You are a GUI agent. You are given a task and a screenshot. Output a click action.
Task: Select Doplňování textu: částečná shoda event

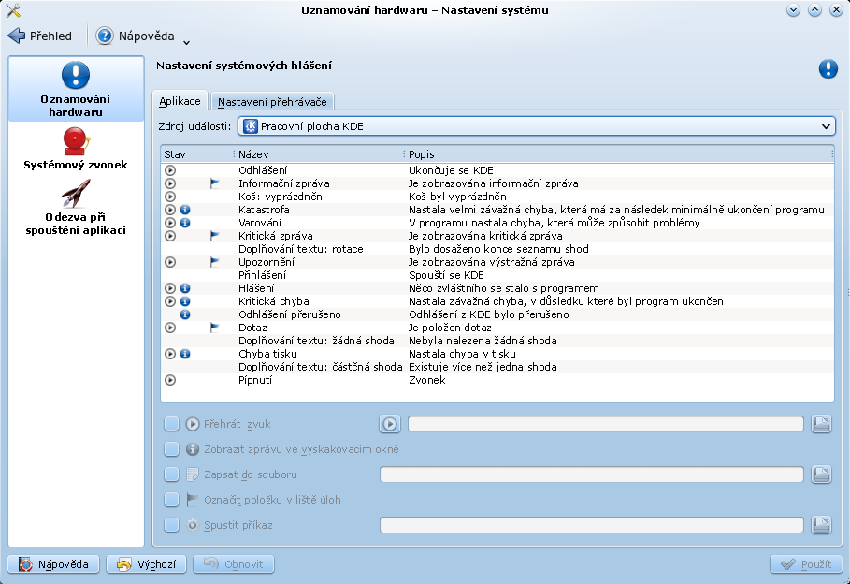coord(321,367)
